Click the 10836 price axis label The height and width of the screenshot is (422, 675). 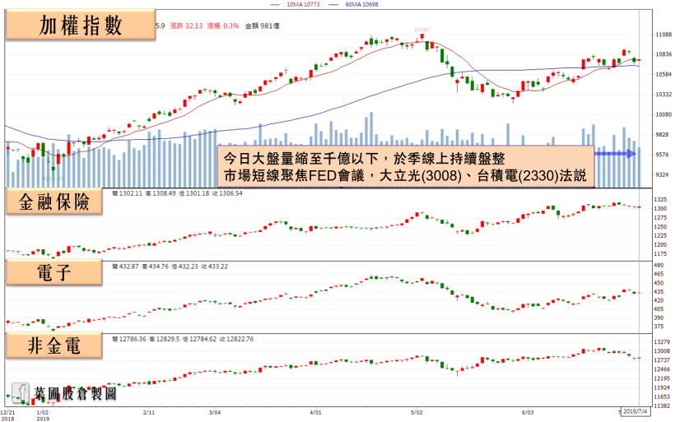click(663, 54)
